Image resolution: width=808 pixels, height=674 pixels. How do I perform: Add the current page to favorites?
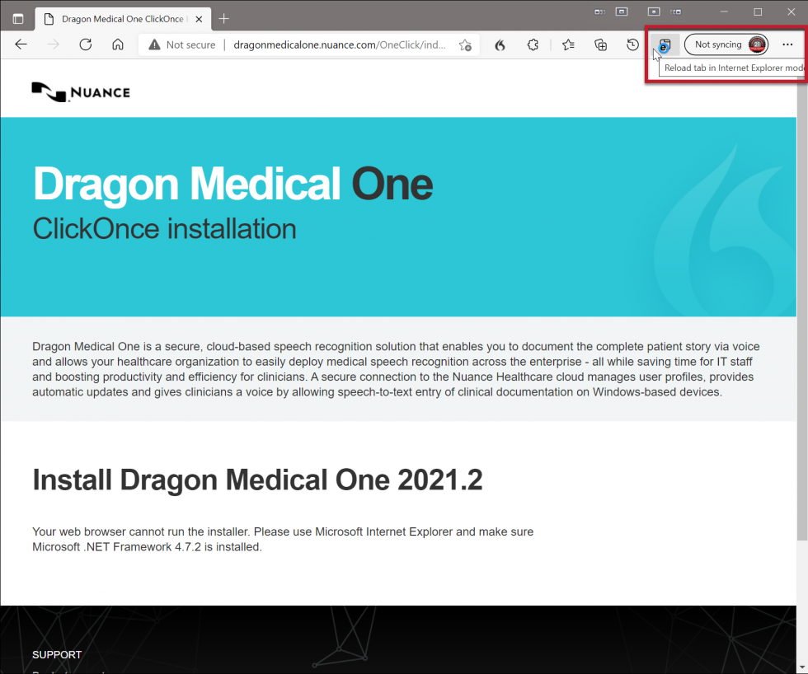coord(465,44)
